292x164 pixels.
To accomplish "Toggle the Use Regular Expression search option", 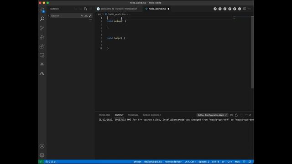I will tap(90, 16).
